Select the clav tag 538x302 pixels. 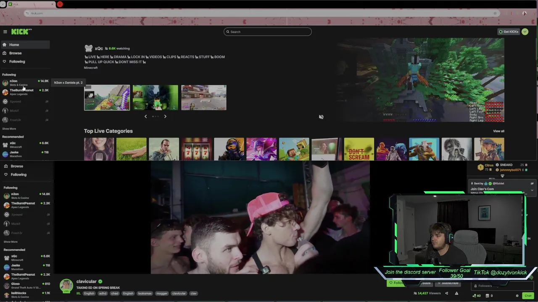pyautogui.click(x=193, y=293)
